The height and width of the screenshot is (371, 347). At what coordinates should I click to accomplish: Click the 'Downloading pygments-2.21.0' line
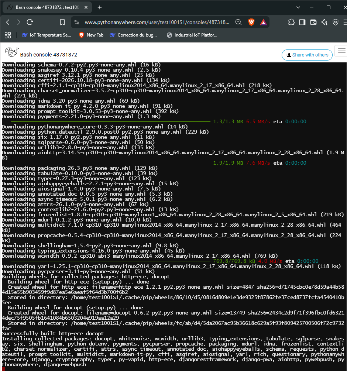pyautogui.click(x=81, y=116)
